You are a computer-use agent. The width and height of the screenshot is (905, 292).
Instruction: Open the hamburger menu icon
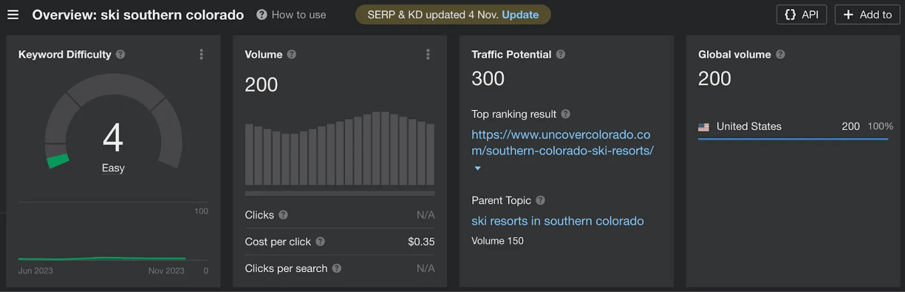click(13, 15)
